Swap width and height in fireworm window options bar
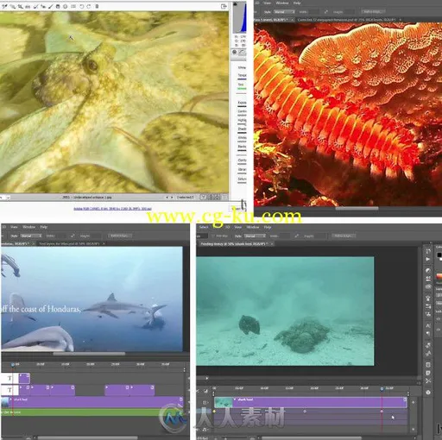Image resolution: width=442 pixels, height=440 pixels. pyautogui.click(x=326, y=12)
